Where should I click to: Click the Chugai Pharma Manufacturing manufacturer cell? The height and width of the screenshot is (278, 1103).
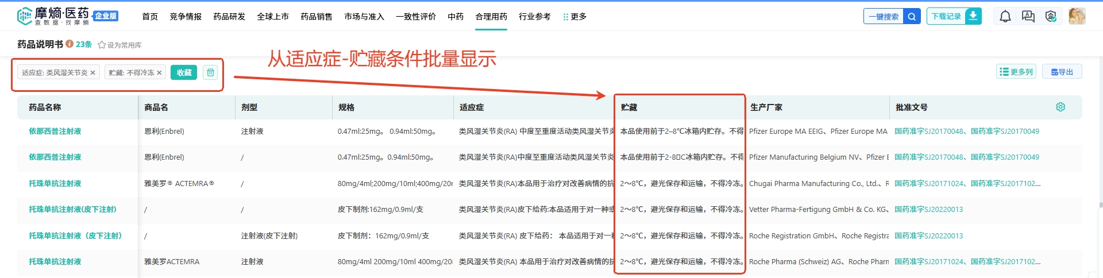pyautogui.click(x=819, y=183)
